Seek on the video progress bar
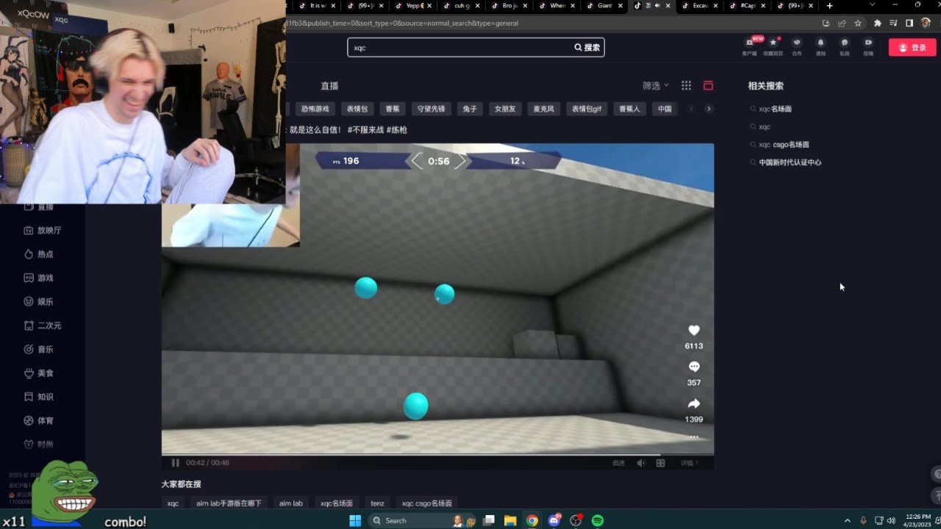941x529 pixels. point(437,455)
